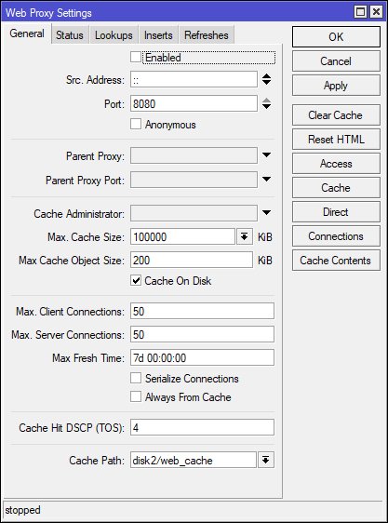Show proxy Connections

(336, 236)
